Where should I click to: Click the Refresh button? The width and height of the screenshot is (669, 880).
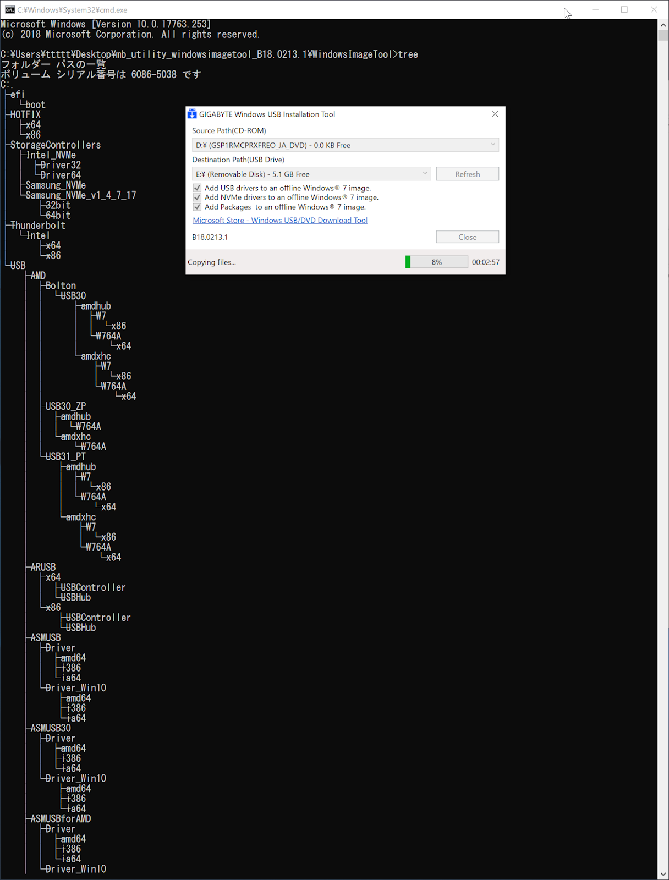point(468,174)
